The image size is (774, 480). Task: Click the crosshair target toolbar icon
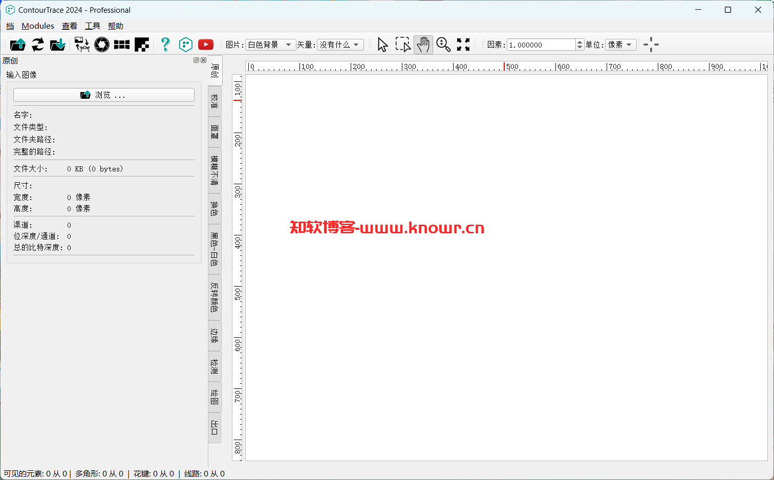pyautogui.click(x=651, y=45)
